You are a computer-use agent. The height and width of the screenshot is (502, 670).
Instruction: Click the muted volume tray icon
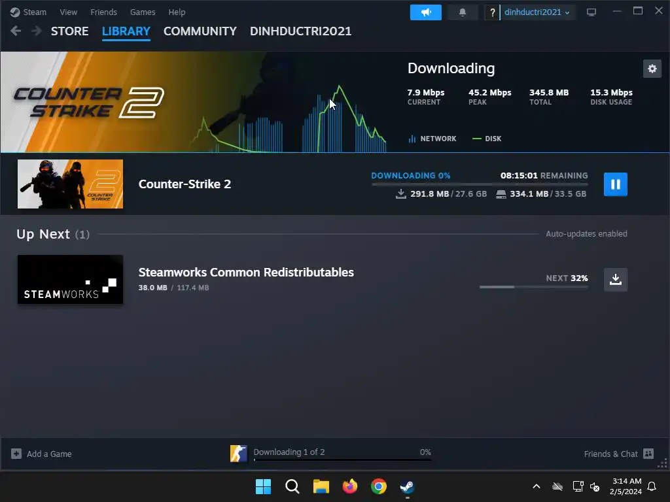pyautogui.click(x=594, y=486)
